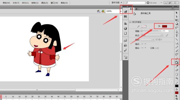Open the CS Live dropdown arrow
This screenshot has width=180, height=100.
point(161,2)
